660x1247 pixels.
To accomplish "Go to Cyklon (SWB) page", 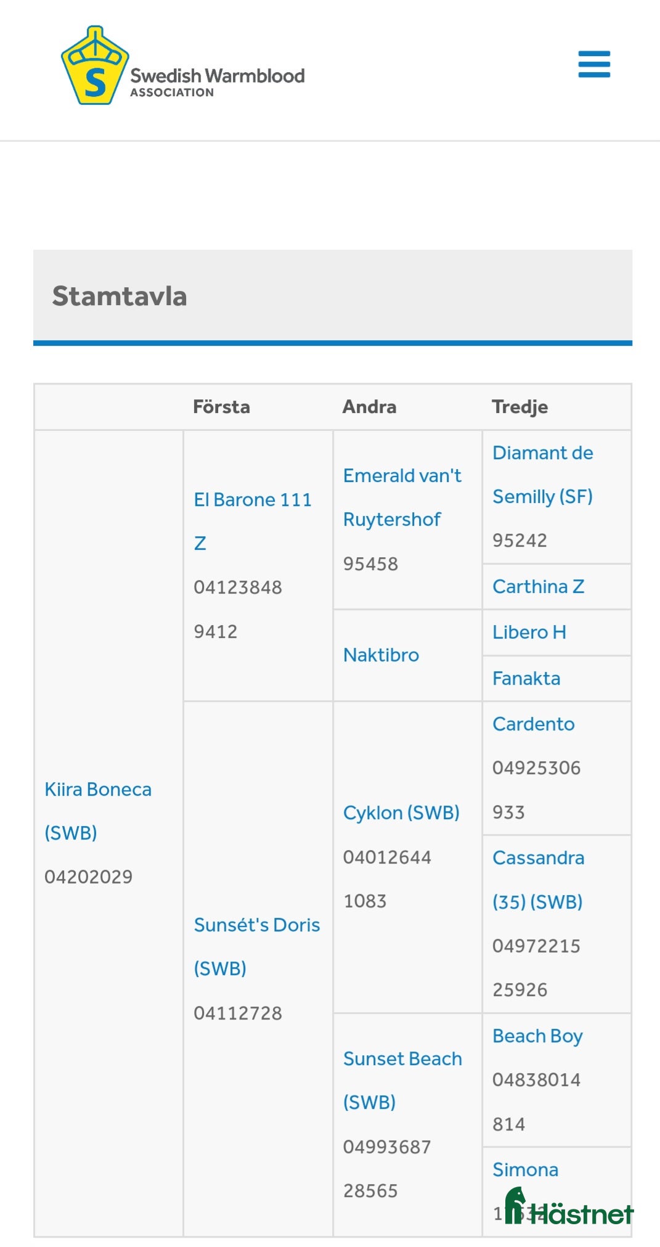I will [x=401, y=813].
